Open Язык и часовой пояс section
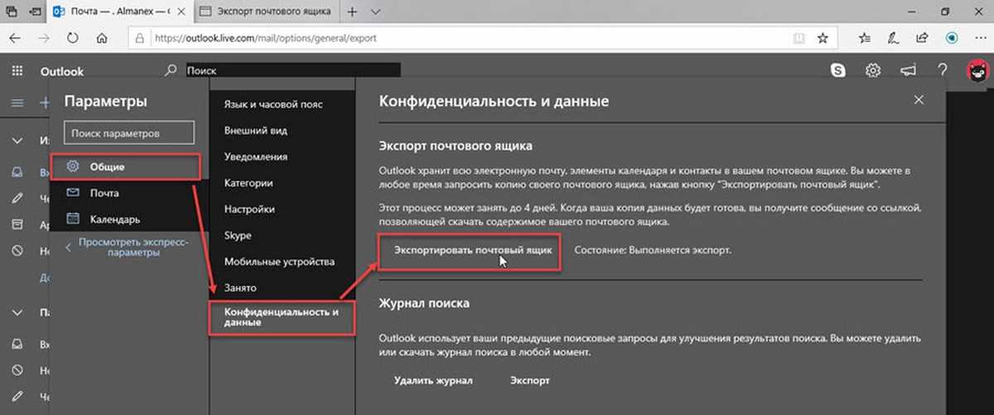The height and width of the screenshot is (415, 994). [273, 104]
